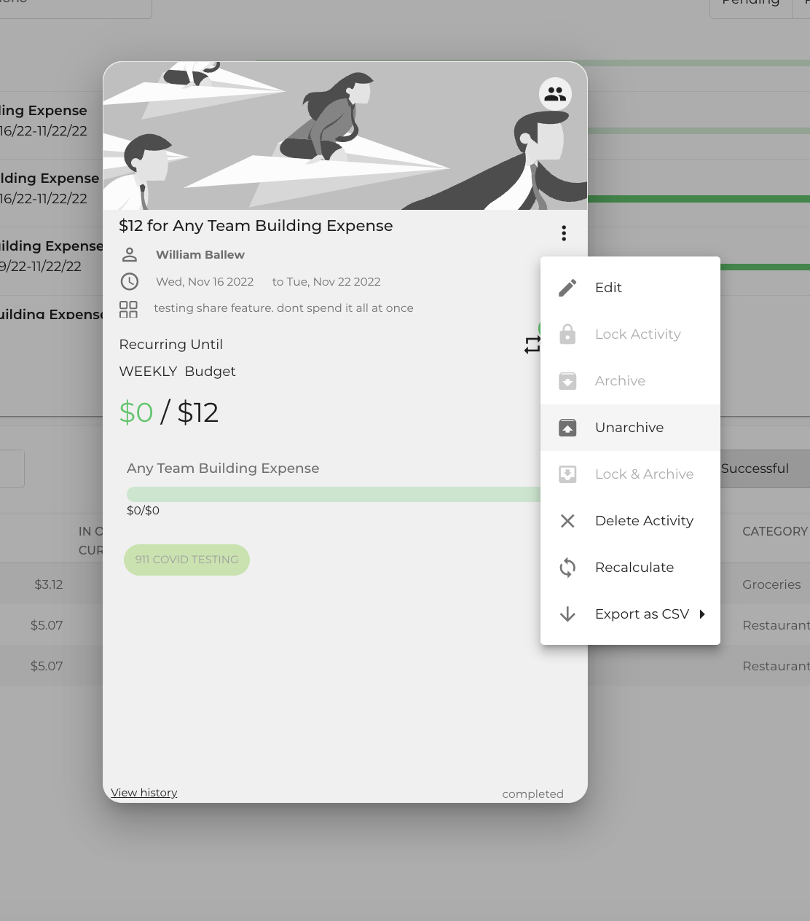
Task: Click the 'to Tue, Nov 22 2022' end date
Action: 326,282
